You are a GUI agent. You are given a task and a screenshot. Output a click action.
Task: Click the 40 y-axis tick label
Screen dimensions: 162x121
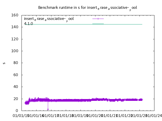click(16, 87)
